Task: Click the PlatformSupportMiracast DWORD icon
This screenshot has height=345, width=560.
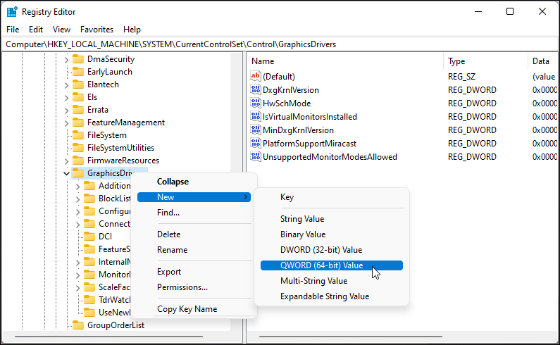Action: (256, 143)
